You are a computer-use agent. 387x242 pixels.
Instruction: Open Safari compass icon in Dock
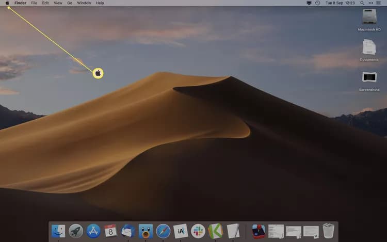[163, 231]
